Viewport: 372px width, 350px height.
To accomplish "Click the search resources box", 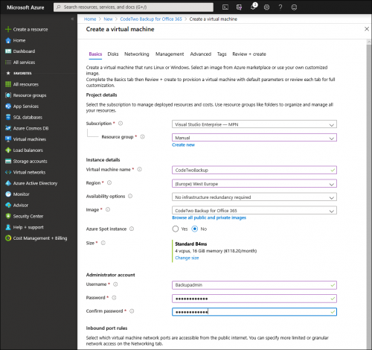I will [x=133, y=7].
